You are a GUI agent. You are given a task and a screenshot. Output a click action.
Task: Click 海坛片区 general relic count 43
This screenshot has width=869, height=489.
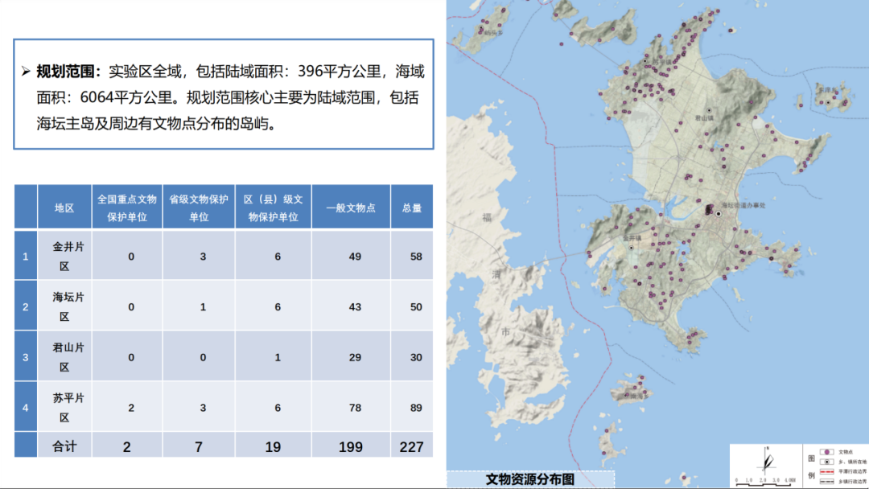tap(355, 306)
